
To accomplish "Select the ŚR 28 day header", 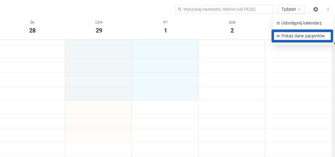I will click(x=32, y=27).
